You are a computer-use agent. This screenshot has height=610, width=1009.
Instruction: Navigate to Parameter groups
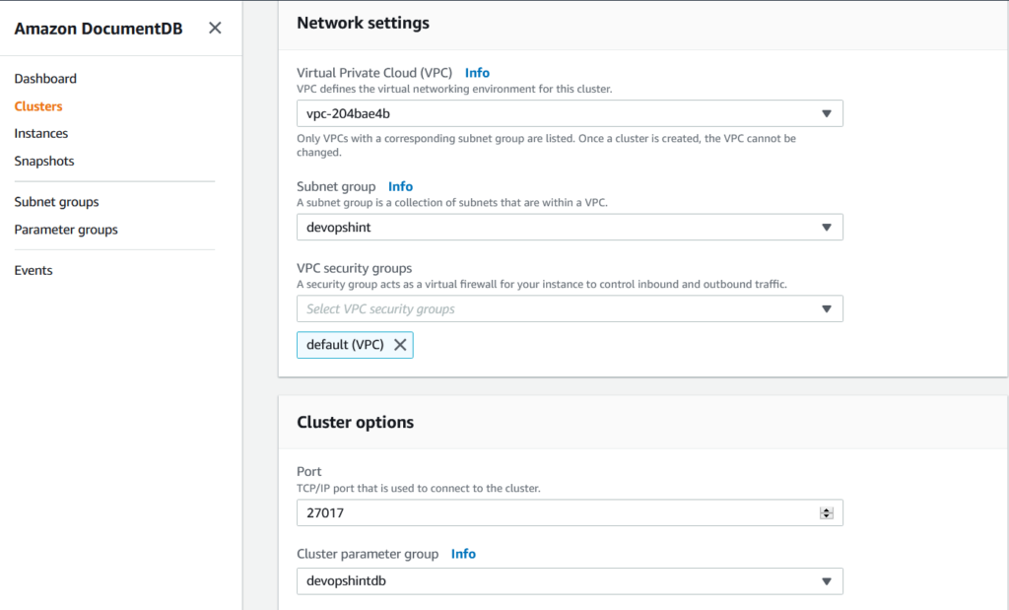(x=66, y=230)
